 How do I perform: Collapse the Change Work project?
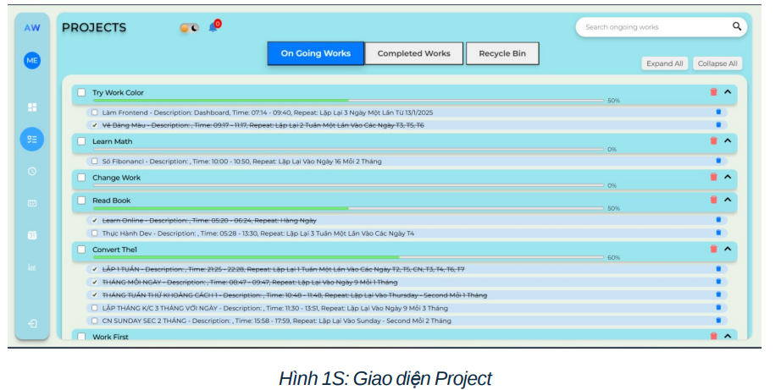[x=727, y=178]
